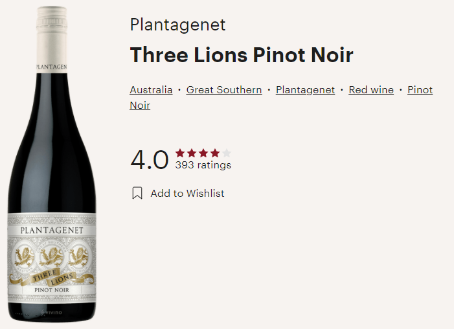Screen dimensions: 454x329
Task: Open the Great Southern region link
Action: [224, 90]
